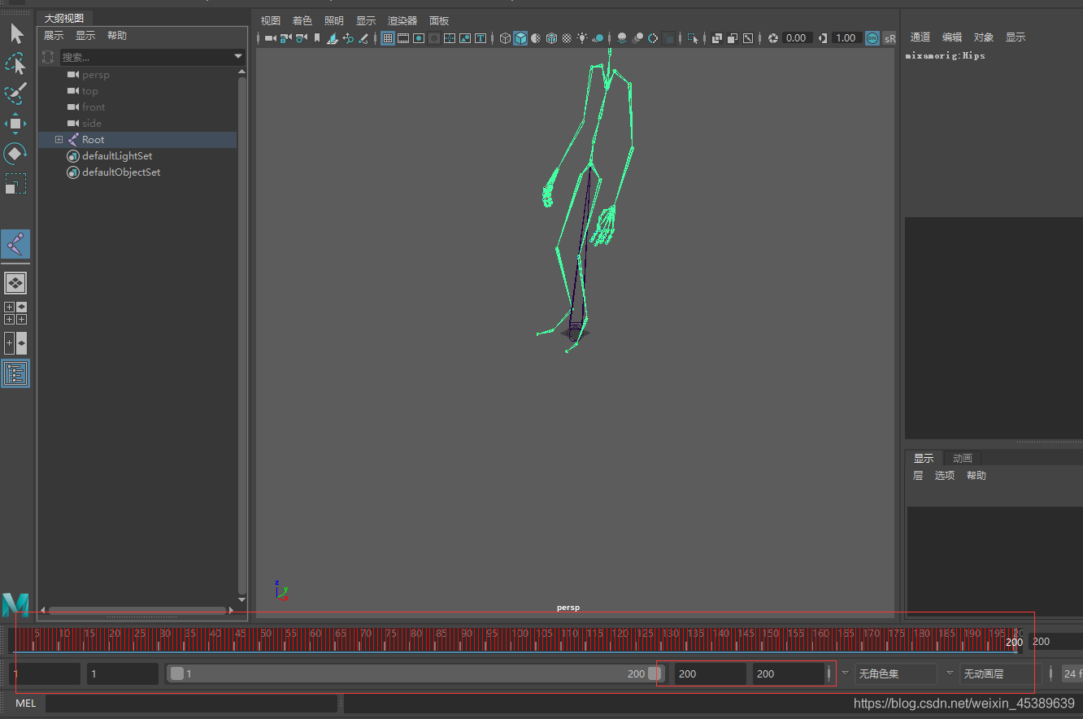
Task: Toggle safe title T icon
Action: (x=481, y=38)
